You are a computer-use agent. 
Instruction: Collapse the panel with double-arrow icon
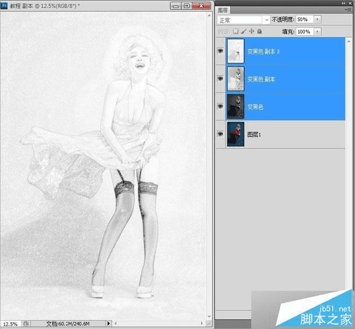(x=344, y=3)
